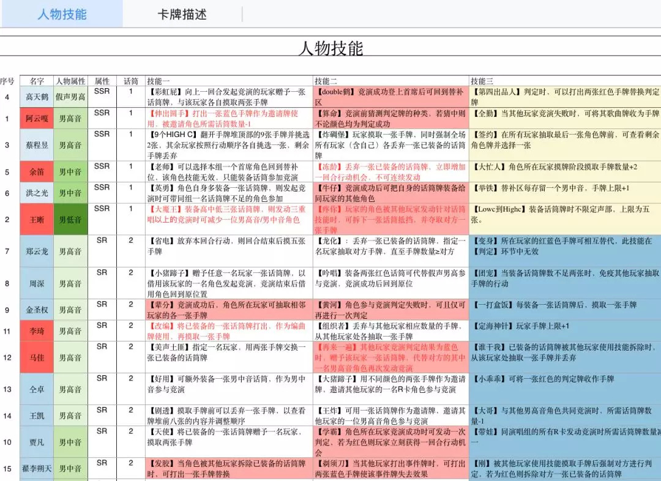
Task: Select the name cell 余笛
Action: 37,171
